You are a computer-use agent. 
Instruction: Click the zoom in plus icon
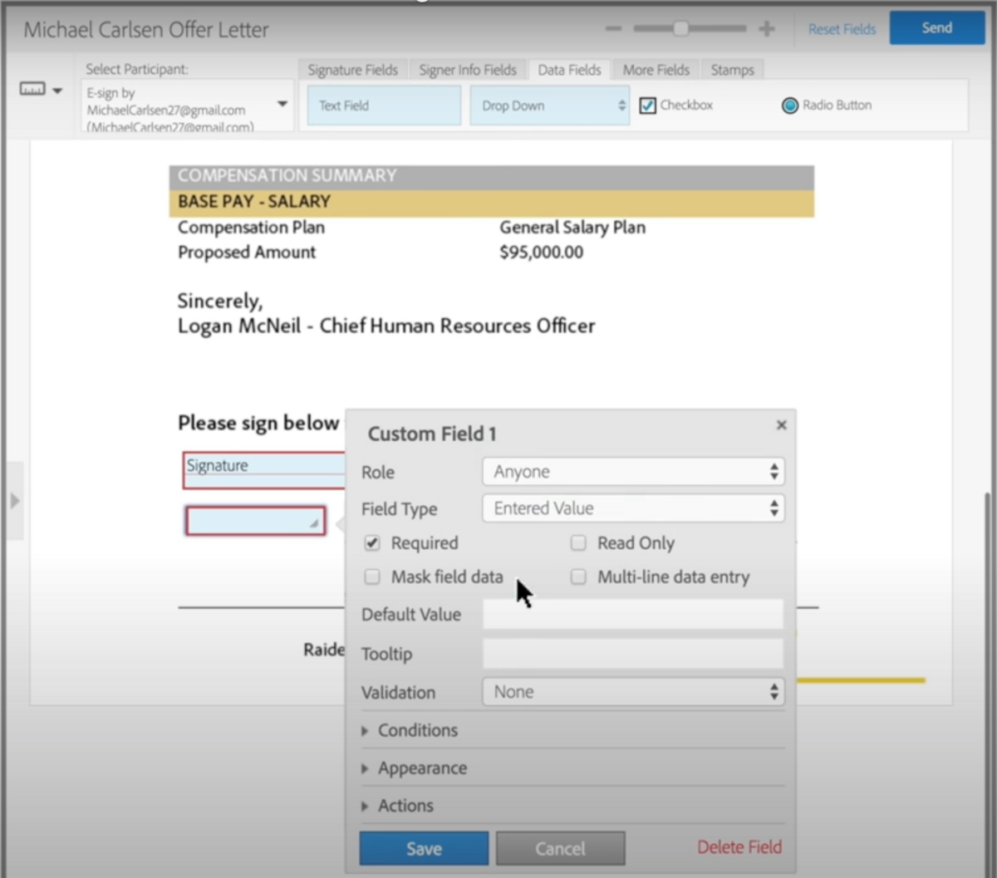[x=767, y=29]
